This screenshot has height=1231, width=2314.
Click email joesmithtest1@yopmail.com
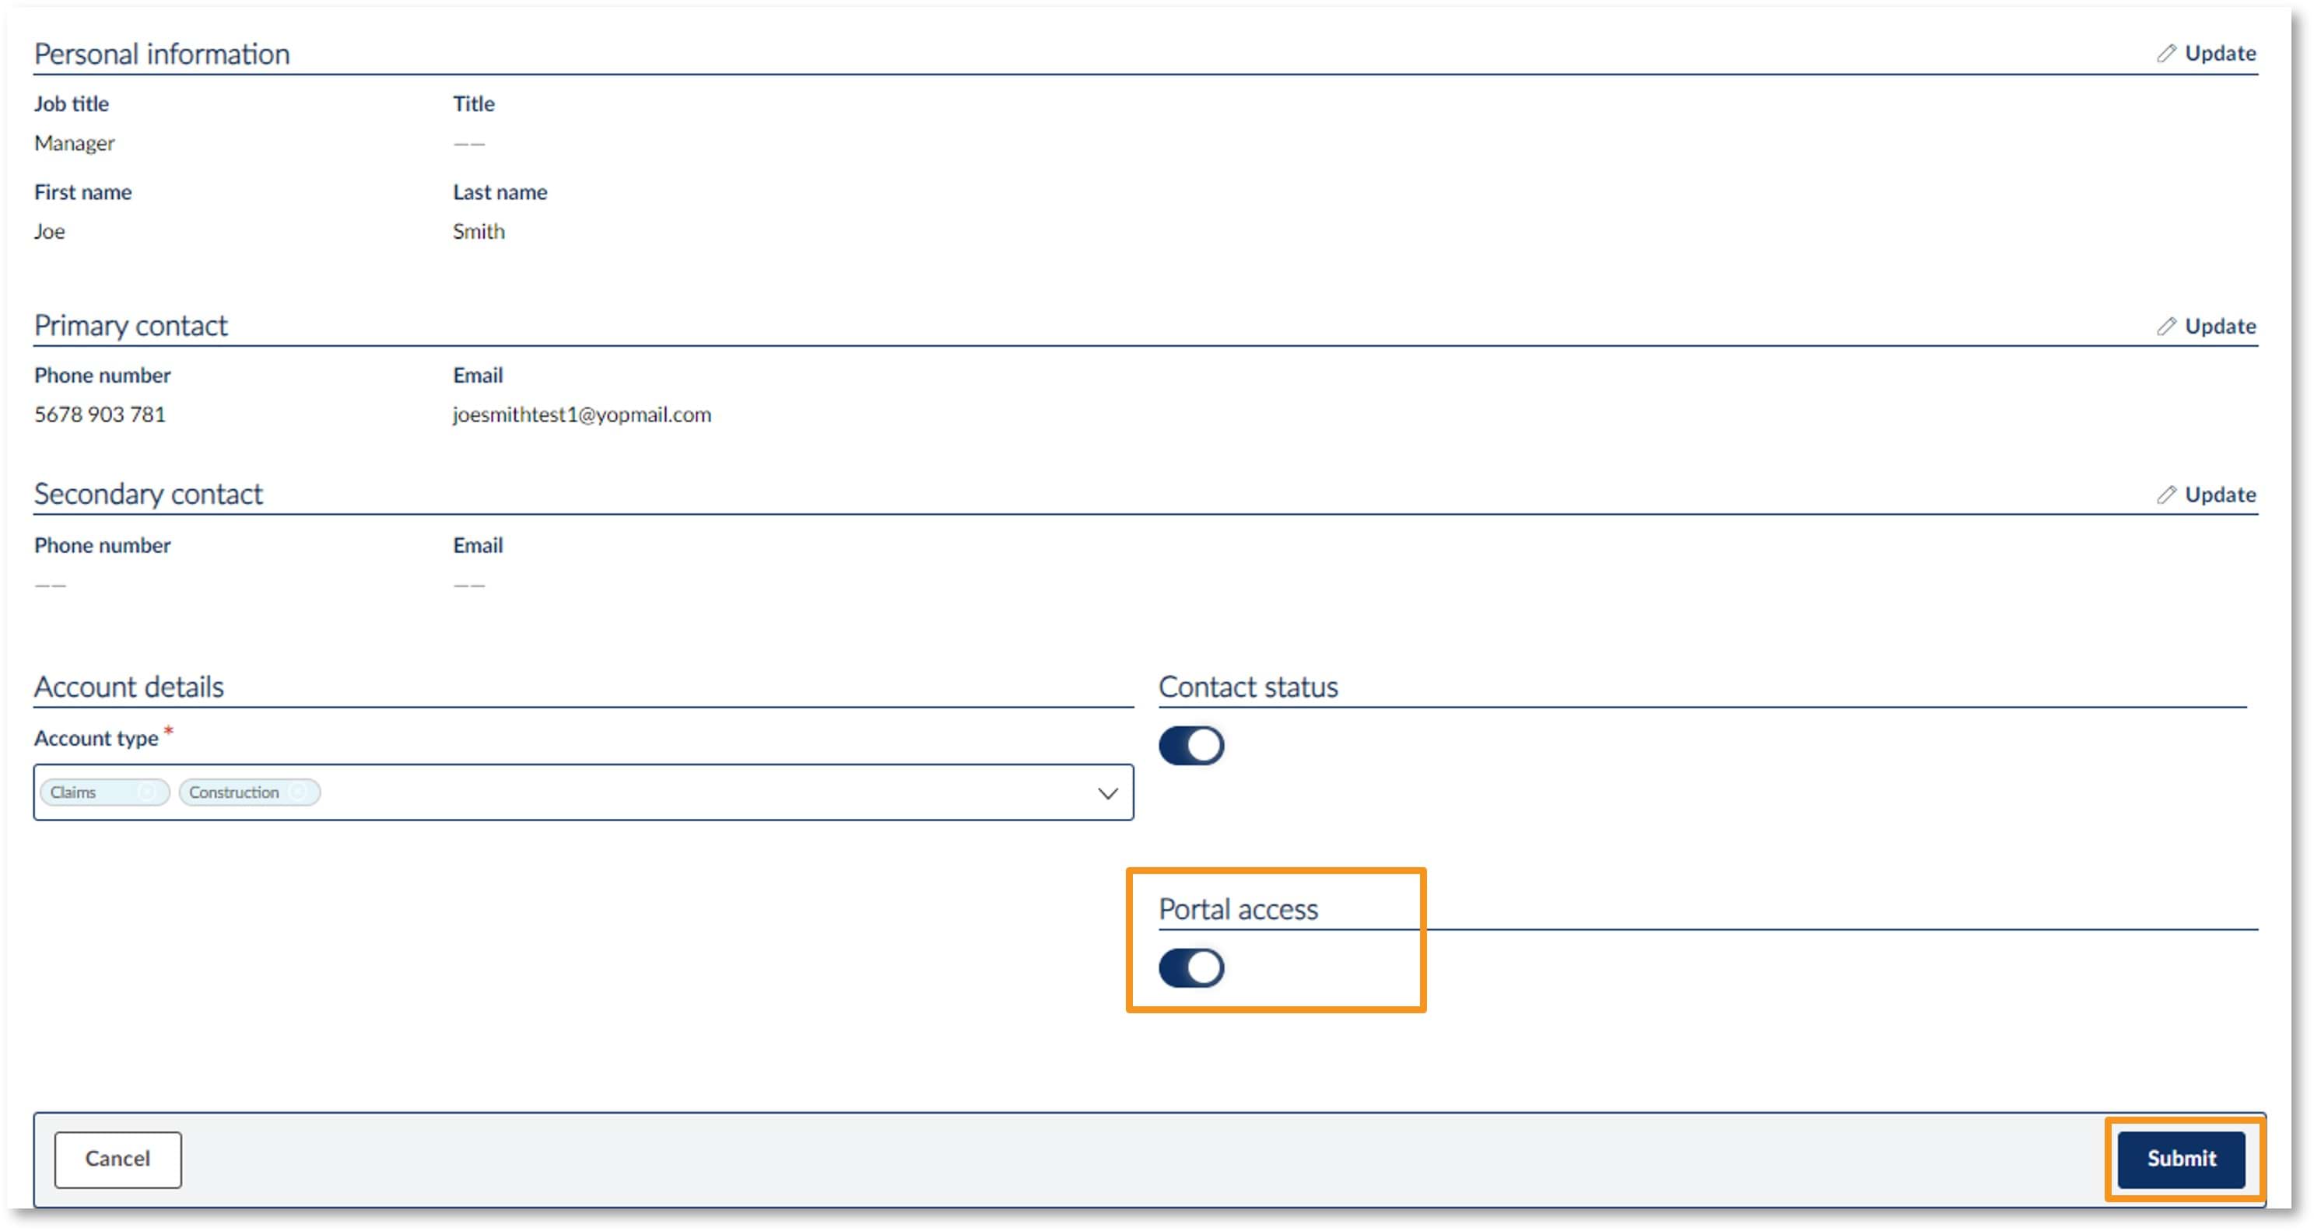582,414
